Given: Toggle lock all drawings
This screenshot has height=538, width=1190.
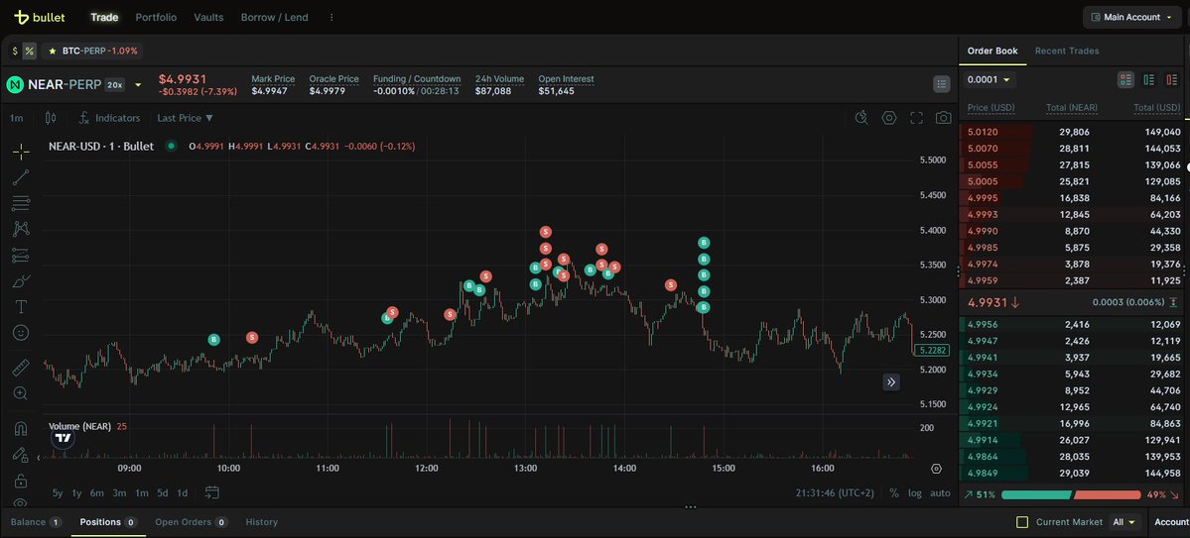Looking at the screenshot, I should [x=21, y=481].
